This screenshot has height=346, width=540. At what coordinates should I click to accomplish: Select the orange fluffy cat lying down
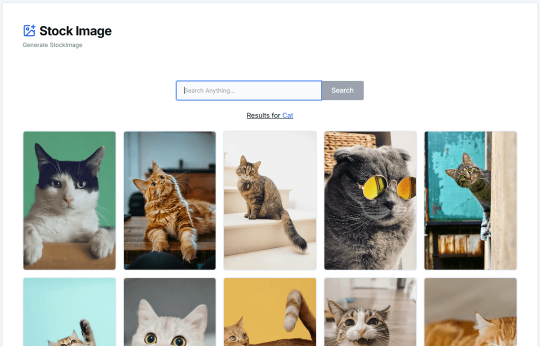(169, 200)
